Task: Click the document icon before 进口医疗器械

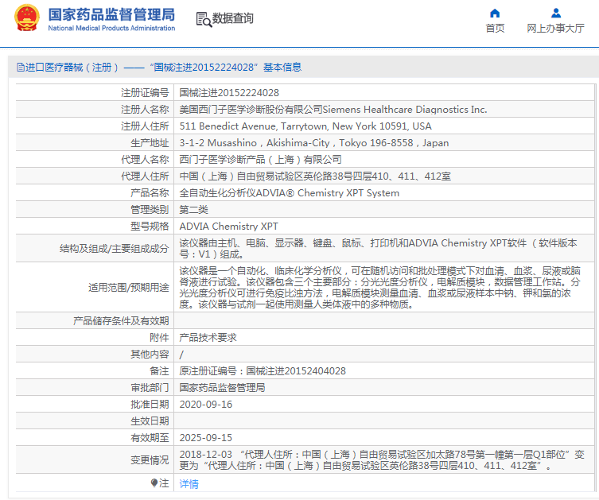Action: click(20, 68)
